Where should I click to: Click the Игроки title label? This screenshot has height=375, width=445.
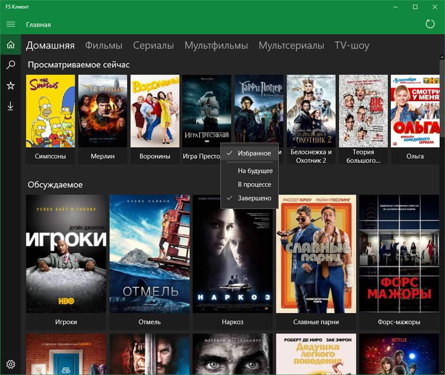66,322
